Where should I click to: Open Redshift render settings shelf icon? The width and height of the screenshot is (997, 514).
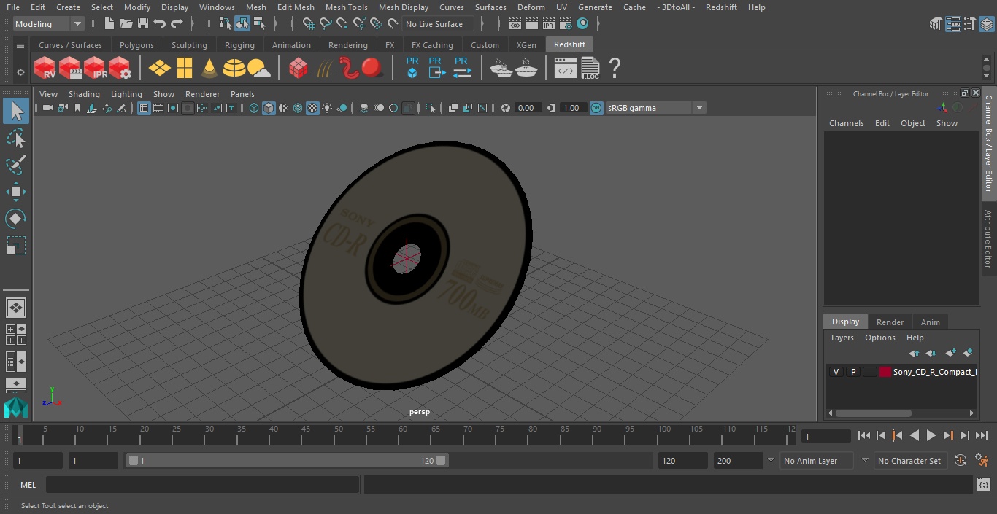tap(120, 69)
